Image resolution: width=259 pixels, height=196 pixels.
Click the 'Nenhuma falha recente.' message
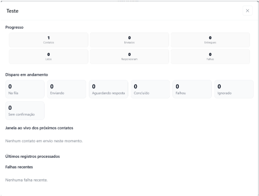click(x=27, y=180)
